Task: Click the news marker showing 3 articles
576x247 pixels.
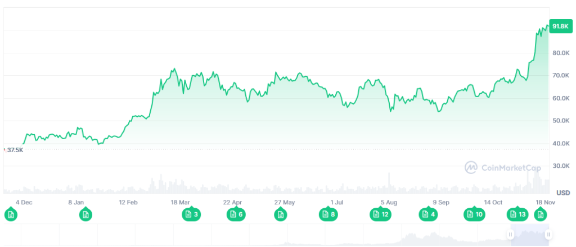Action: point(191,214)
